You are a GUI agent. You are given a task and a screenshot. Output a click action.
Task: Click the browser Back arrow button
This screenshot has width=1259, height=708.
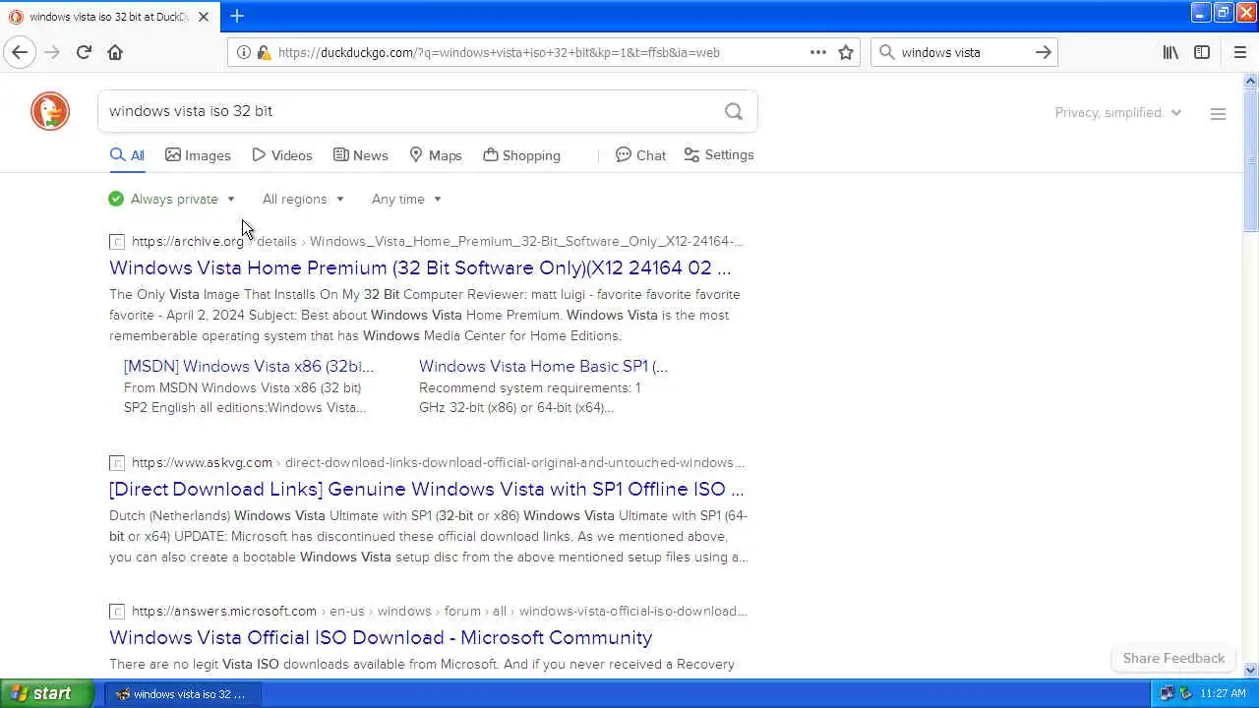[20, 52]
